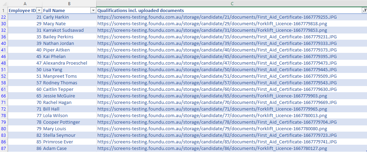The image size is (367, 152).
Task: Open the Employee ID filter dropdown
Action: tap(39, 11)
